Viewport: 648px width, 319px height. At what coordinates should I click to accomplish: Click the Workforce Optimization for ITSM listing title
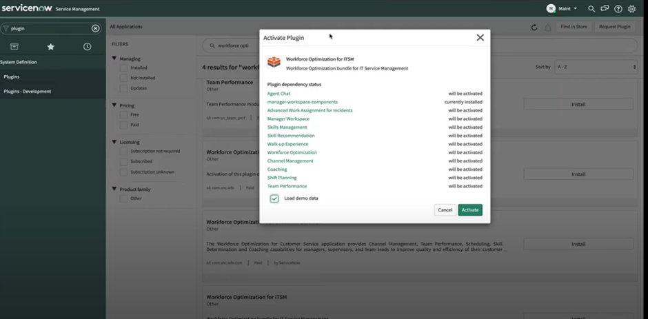pyautogui.click(x=247, y=297)
